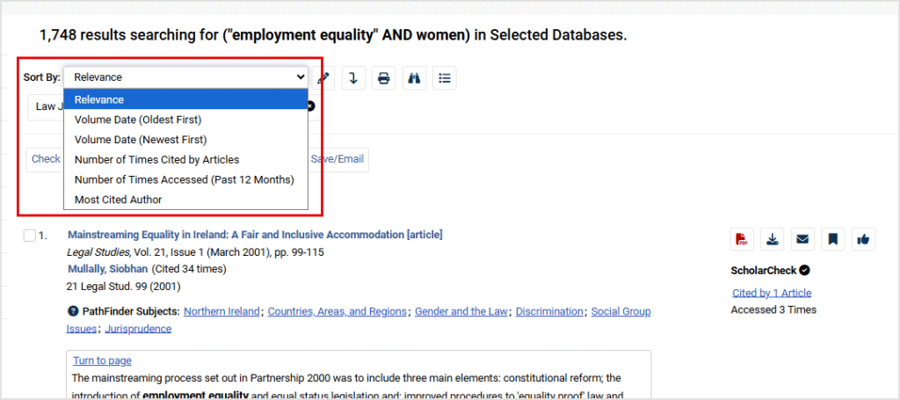The width and height of the screenshot is (900, 400).
Task: Open the Gender and the Law subject
Action: click(x=461, y=311)
